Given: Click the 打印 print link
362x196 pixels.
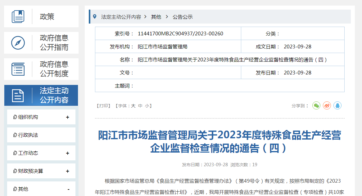Looking at the screenshot, I should (103, 106).
